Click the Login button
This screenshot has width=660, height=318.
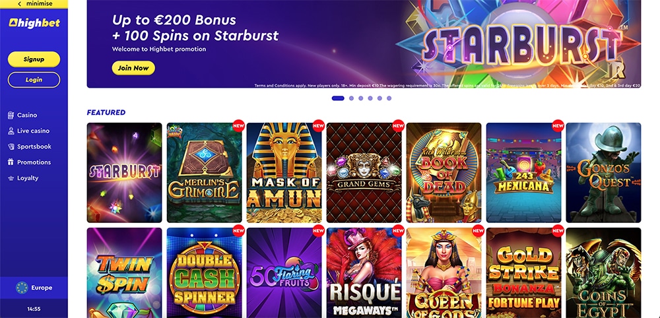34,79
